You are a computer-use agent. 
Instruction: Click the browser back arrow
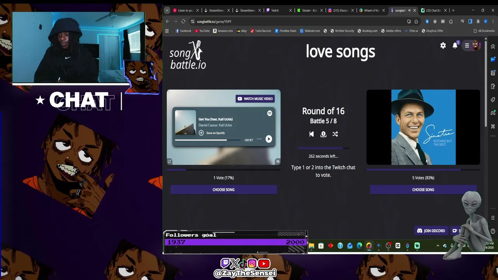[167, 21]
